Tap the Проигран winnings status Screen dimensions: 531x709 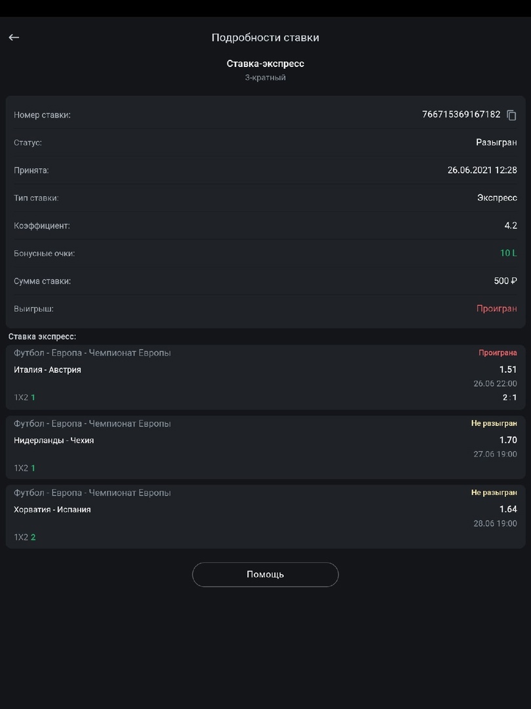pos(496,309)
